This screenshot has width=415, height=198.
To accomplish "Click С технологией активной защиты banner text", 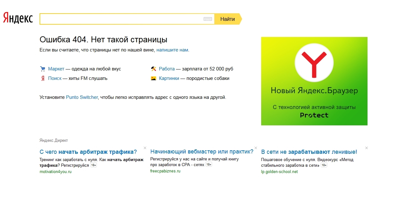I will tap(314, 107).
